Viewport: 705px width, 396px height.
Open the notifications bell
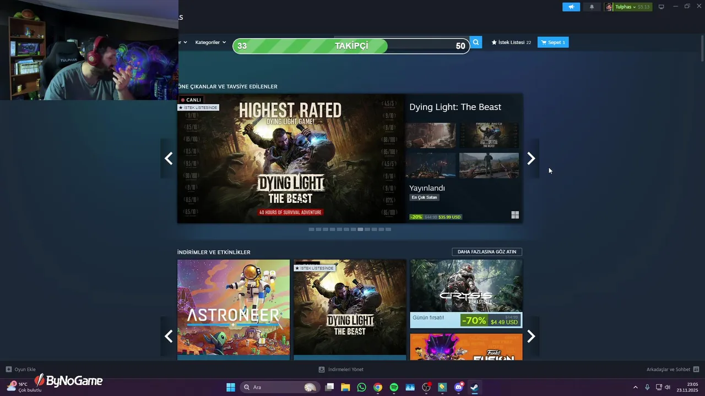(592, 7)
